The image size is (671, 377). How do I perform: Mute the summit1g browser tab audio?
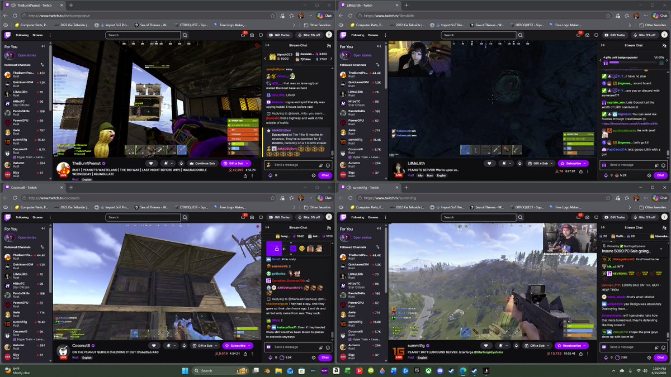pyautogui.click(x=348, y=188)
